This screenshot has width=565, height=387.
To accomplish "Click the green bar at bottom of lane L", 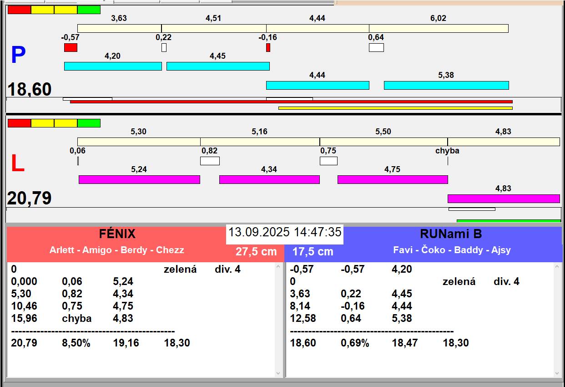I will pyautogui.click(x=509, y=221).
